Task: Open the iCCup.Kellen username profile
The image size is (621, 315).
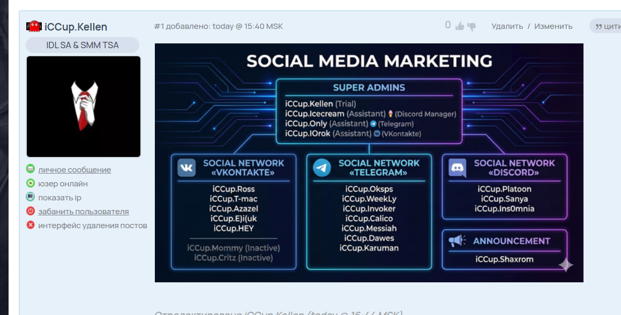Action: pyautogui.click(x=76, y=27)
